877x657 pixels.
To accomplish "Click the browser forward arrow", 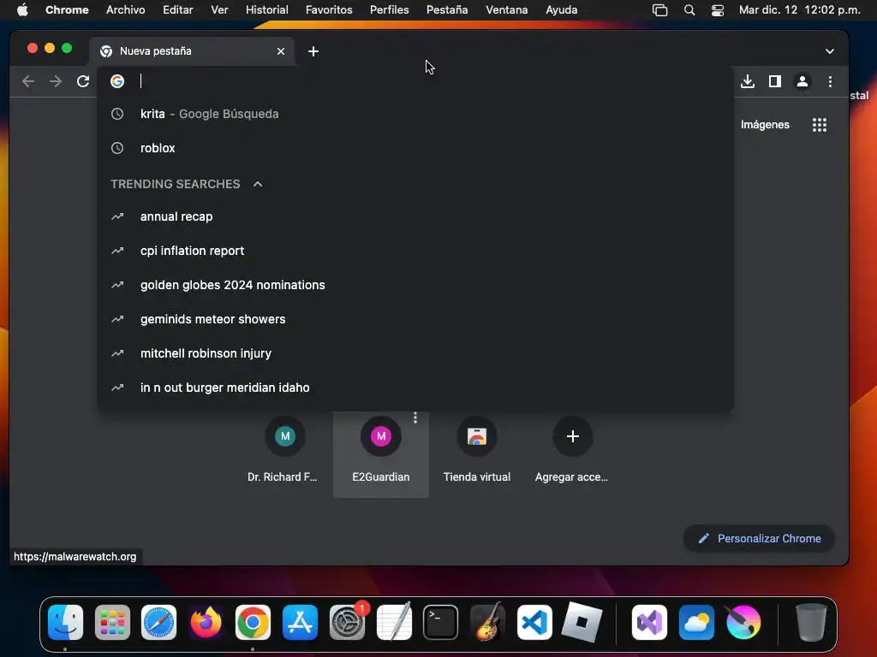I will coord(56,81).
